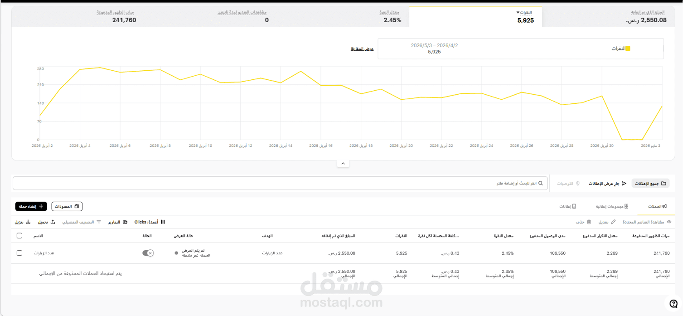Click the '4 أبريل 2026' axis date label
683x316 pixels.
80,146
